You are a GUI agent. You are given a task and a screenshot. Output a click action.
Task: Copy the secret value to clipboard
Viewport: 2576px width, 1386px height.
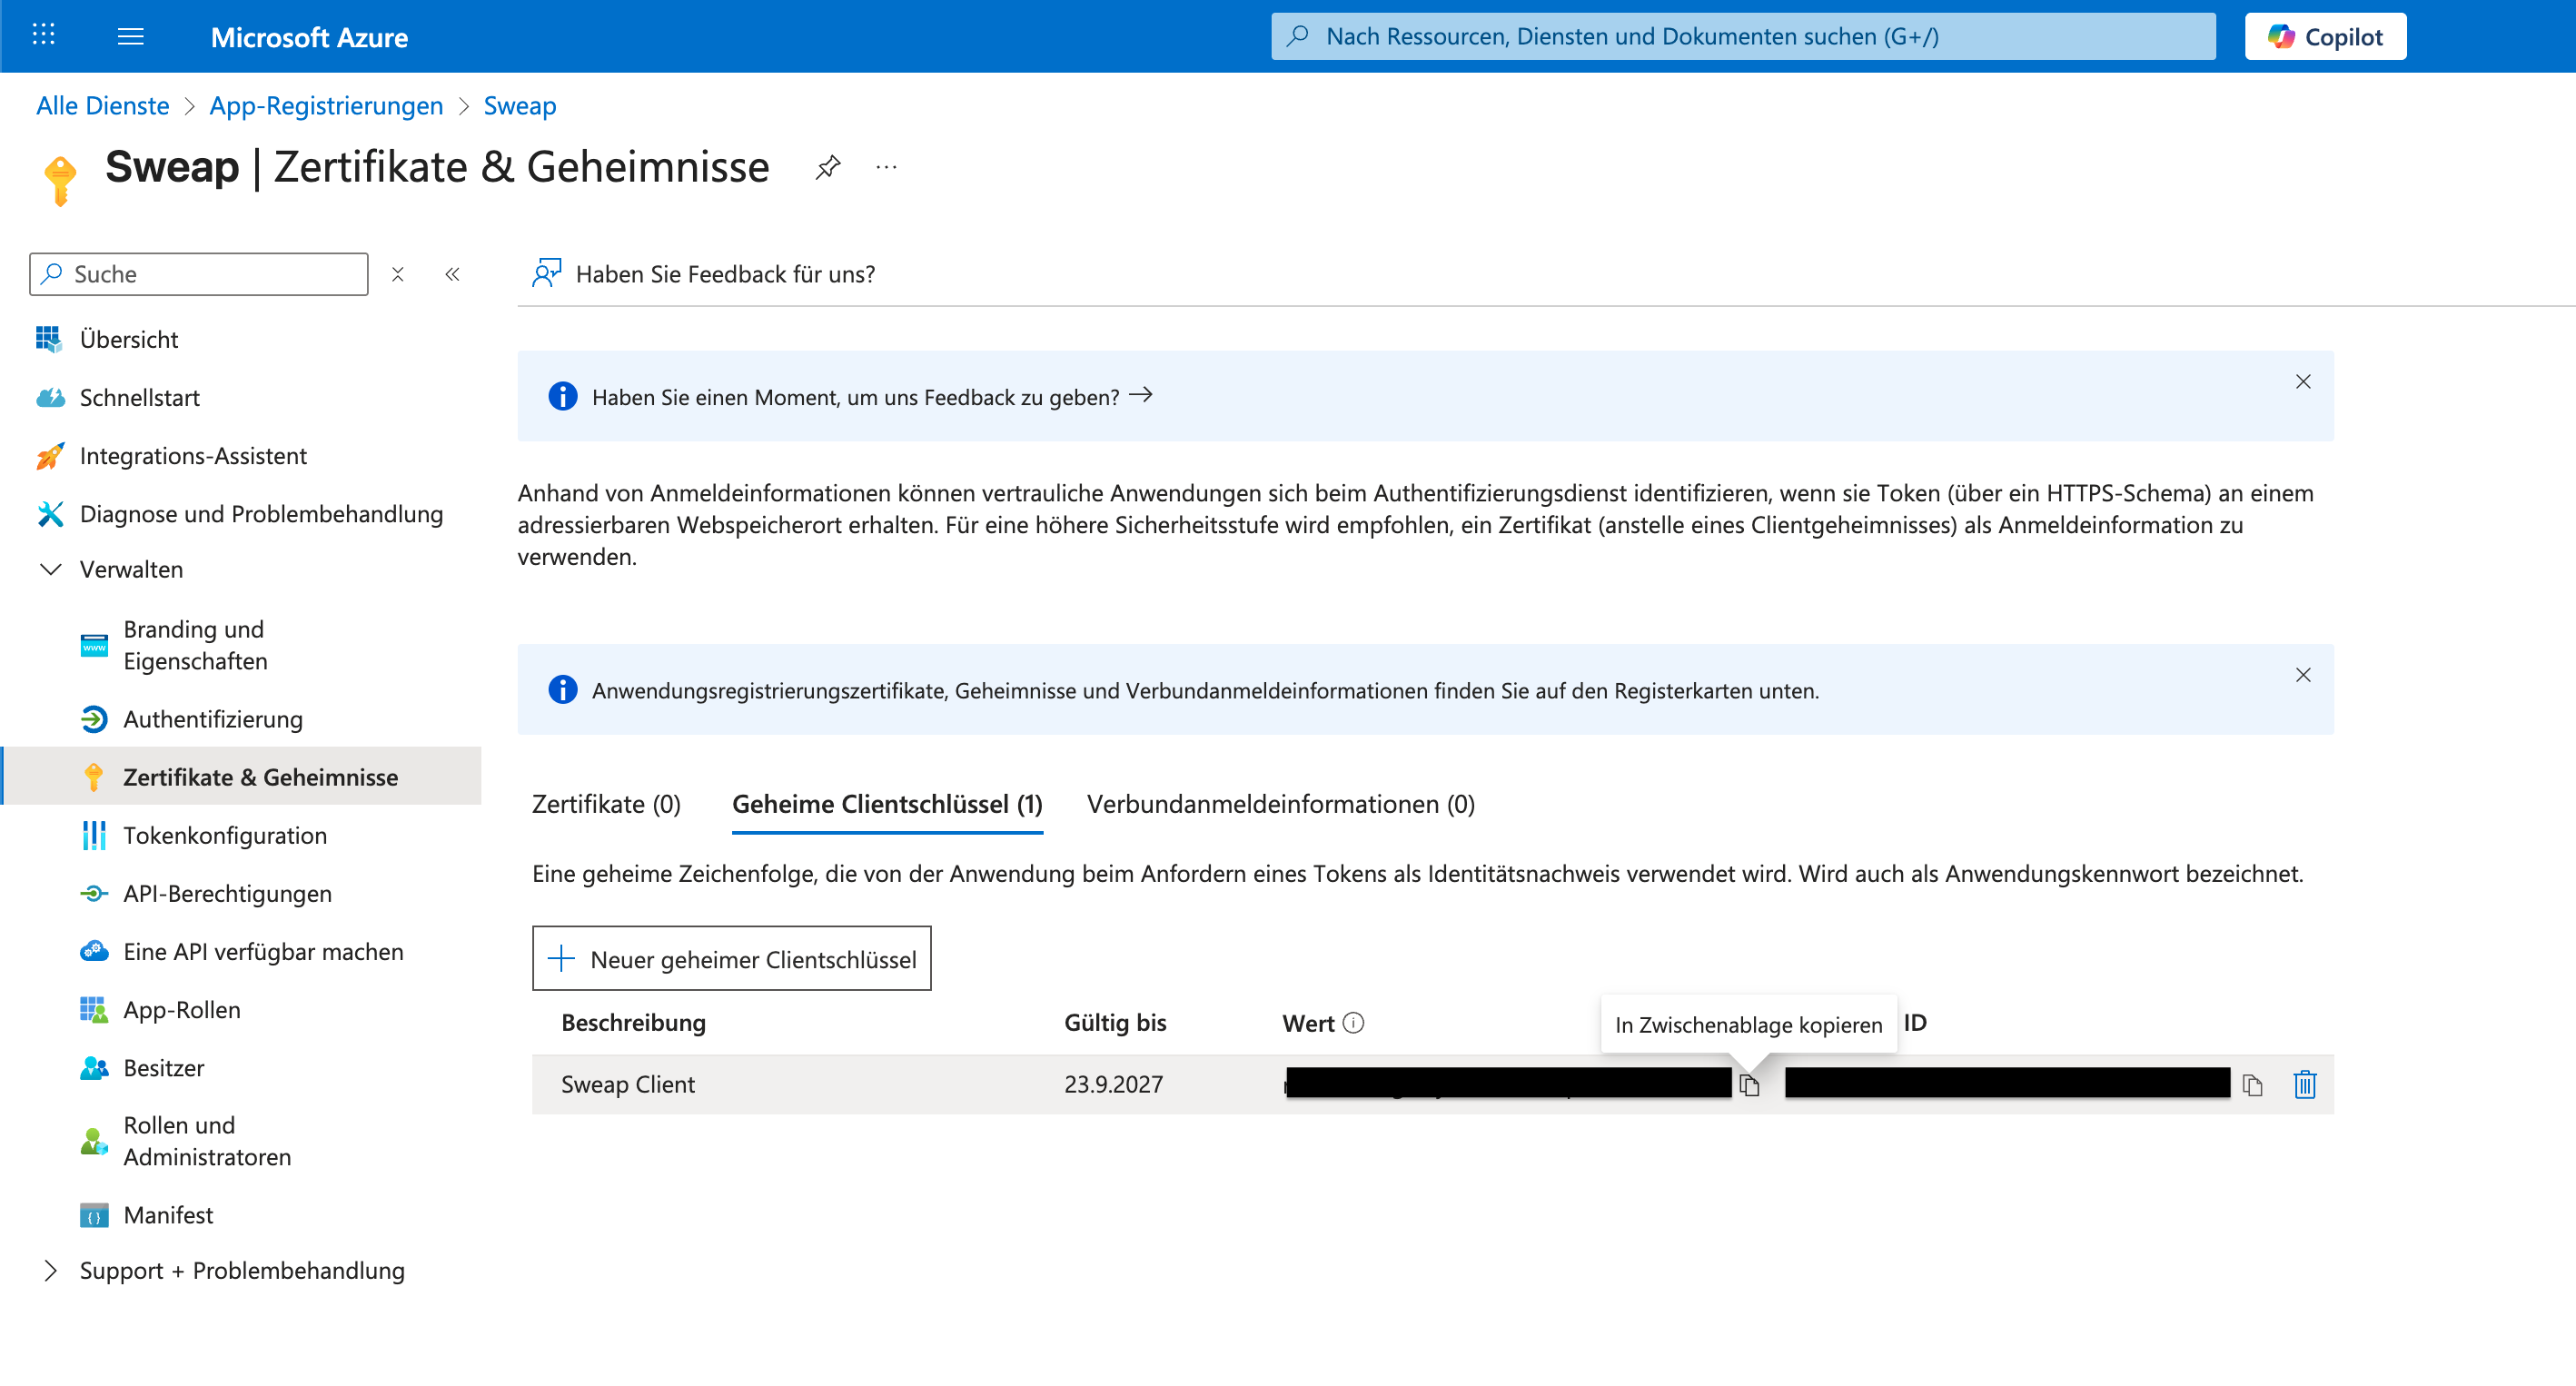(x=1749, y=1085)
